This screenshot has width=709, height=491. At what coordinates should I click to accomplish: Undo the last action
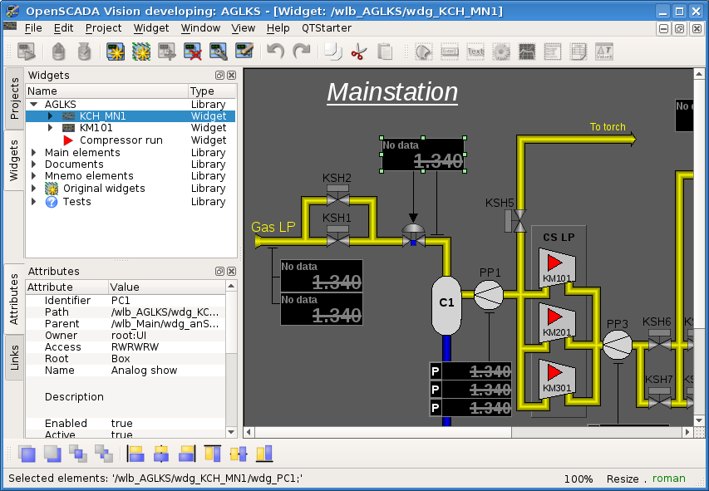[275, 52]
